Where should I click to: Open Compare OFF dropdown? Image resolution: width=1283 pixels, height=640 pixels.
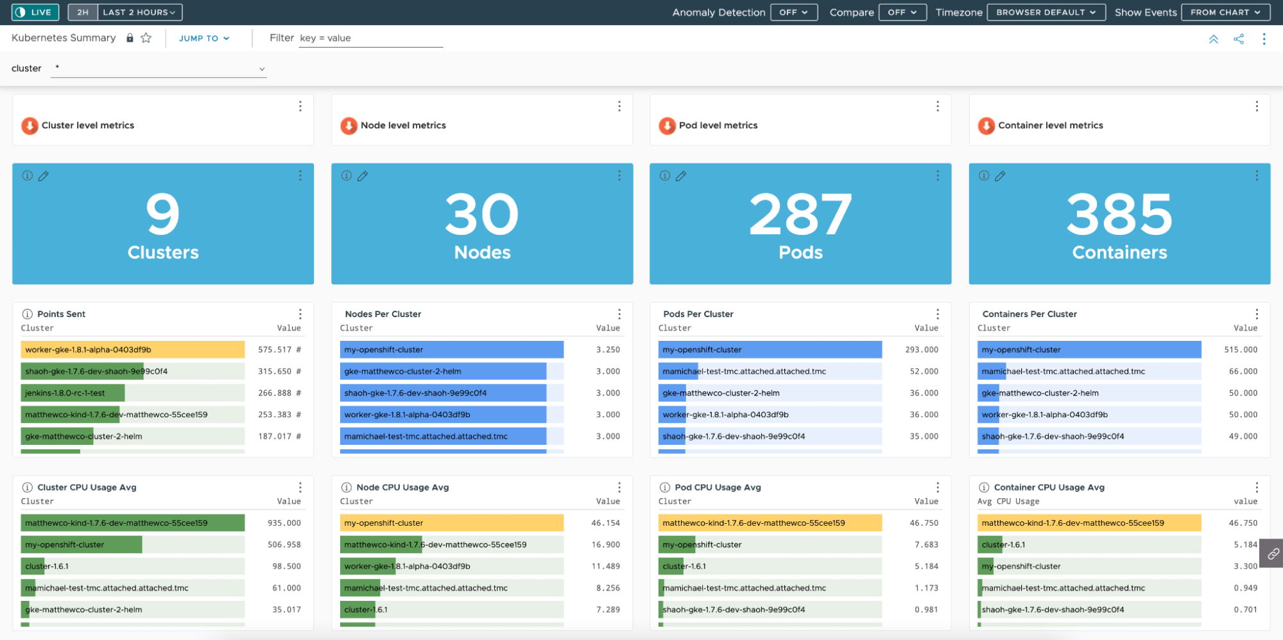pyautogui.click(x=902, y=12)
